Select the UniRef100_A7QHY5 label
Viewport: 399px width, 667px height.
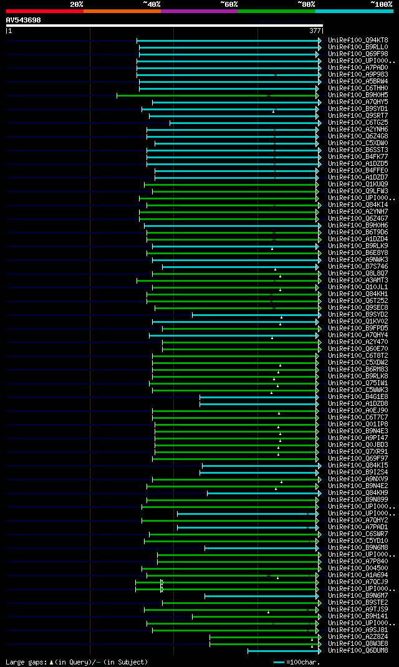tap(358, 102)
